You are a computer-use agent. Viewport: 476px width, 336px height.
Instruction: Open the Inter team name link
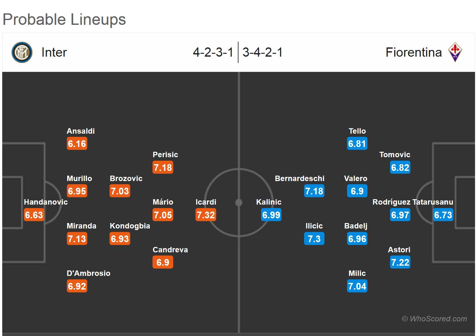point(54,52)
